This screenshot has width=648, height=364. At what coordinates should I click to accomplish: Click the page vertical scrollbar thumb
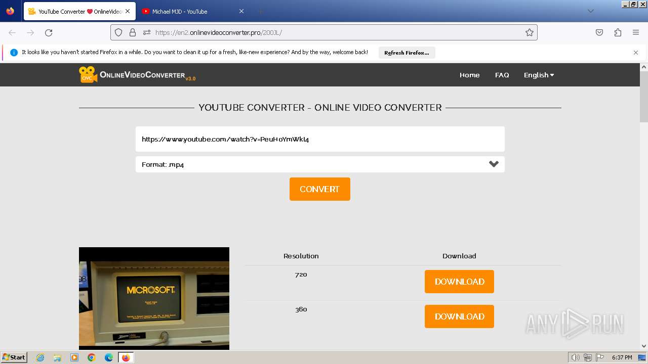tap(644, 96)
